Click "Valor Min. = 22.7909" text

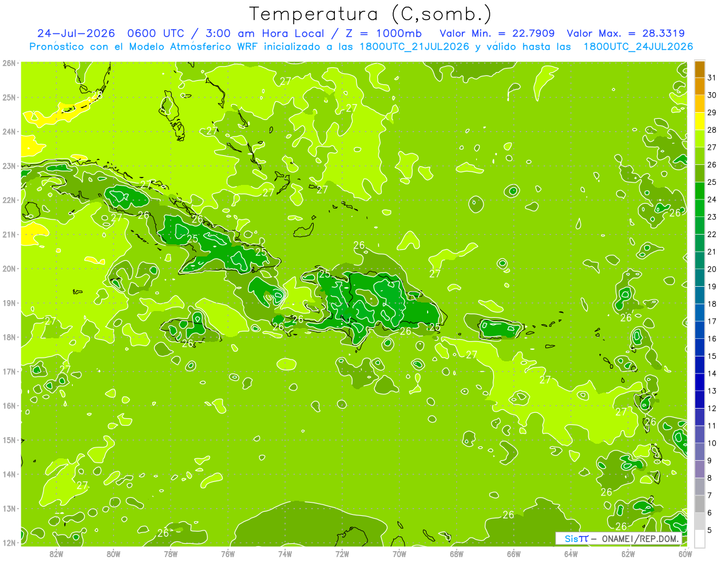497,33
